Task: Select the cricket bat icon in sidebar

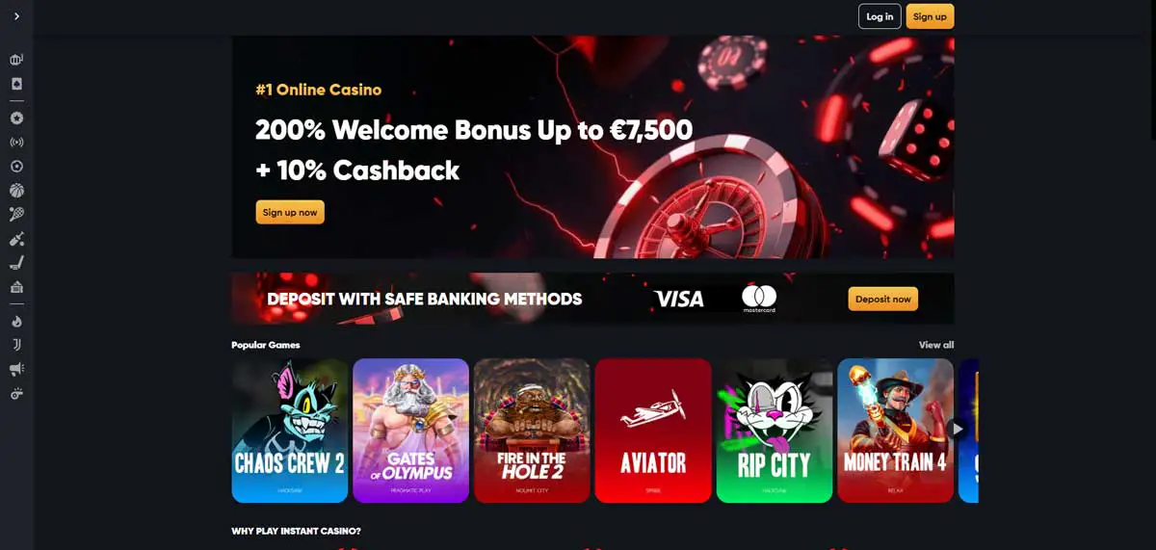Action: click(16, 238)
